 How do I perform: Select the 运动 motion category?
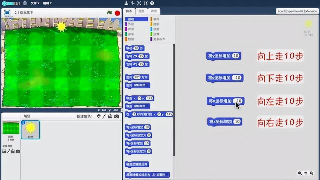tap(136, 19)
